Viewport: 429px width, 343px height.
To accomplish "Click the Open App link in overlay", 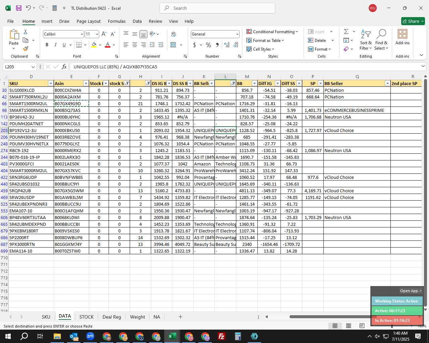I will click(x=411, y=291).
